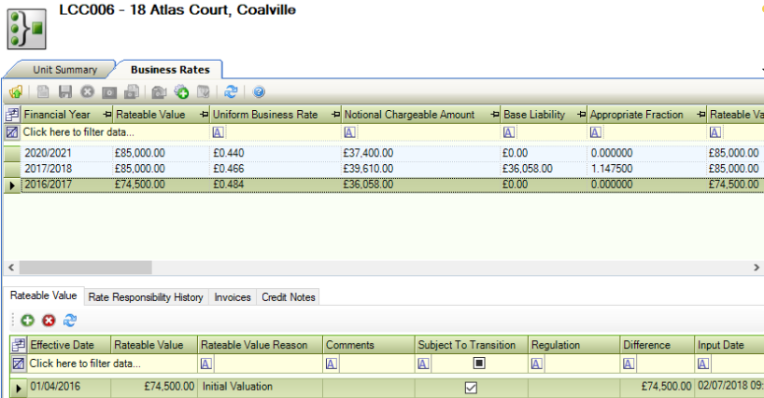Open the Rate Responsibility History tab
This screenshot has width=764, height=398.
pyautogui.click(x=145, y=297)
